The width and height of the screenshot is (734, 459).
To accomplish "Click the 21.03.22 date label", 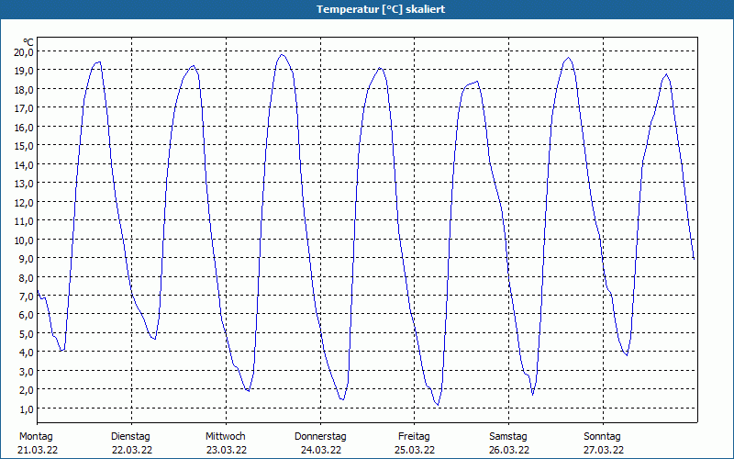I will click(x=37, y=450).
